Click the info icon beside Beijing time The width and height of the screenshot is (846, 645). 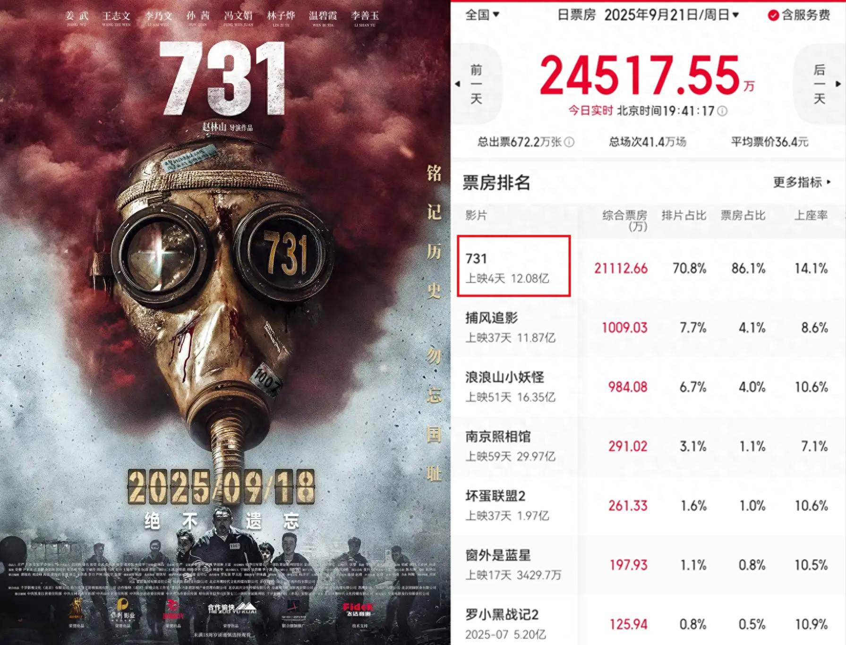pos(722,111)
